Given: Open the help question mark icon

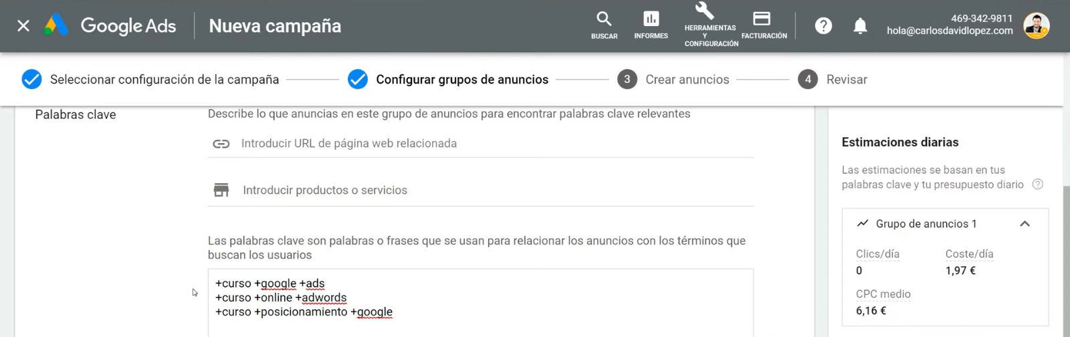Looking at the screenshot, I should (823, 26).
